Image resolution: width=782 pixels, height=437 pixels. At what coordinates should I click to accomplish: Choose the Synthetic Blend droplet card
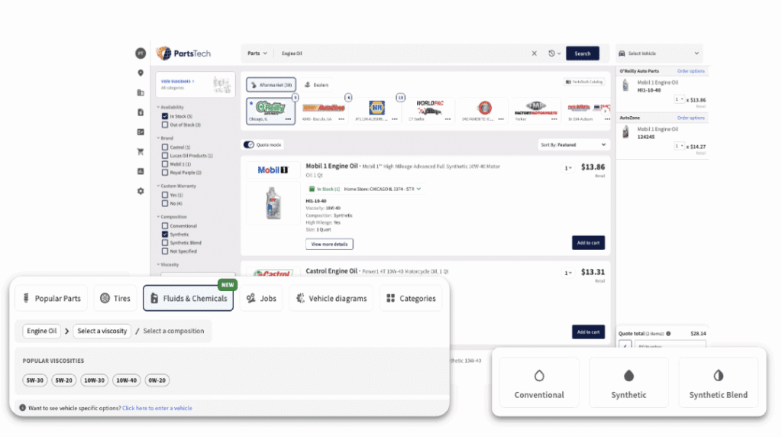coord(718,382)
